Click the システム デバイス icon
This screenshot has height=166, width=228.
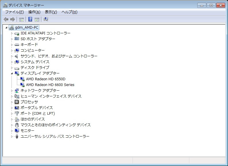(x=17, y=62)
